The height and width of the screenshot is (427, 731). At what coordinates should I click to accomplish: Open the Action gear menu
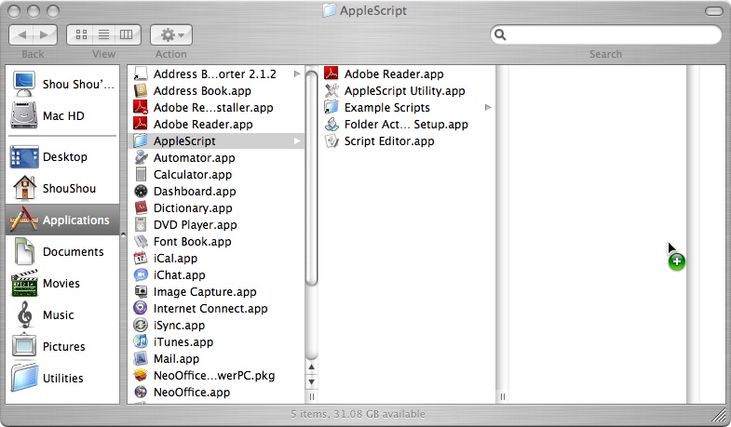(171, 35)
